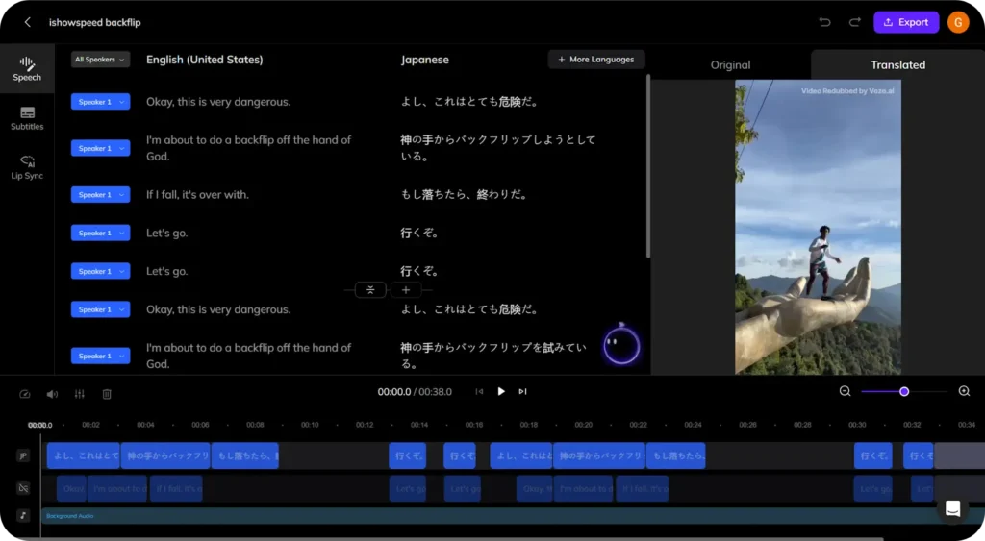Click the Export button
The height and width of the screenshot is (541, 985).
[x=906, y=22]
